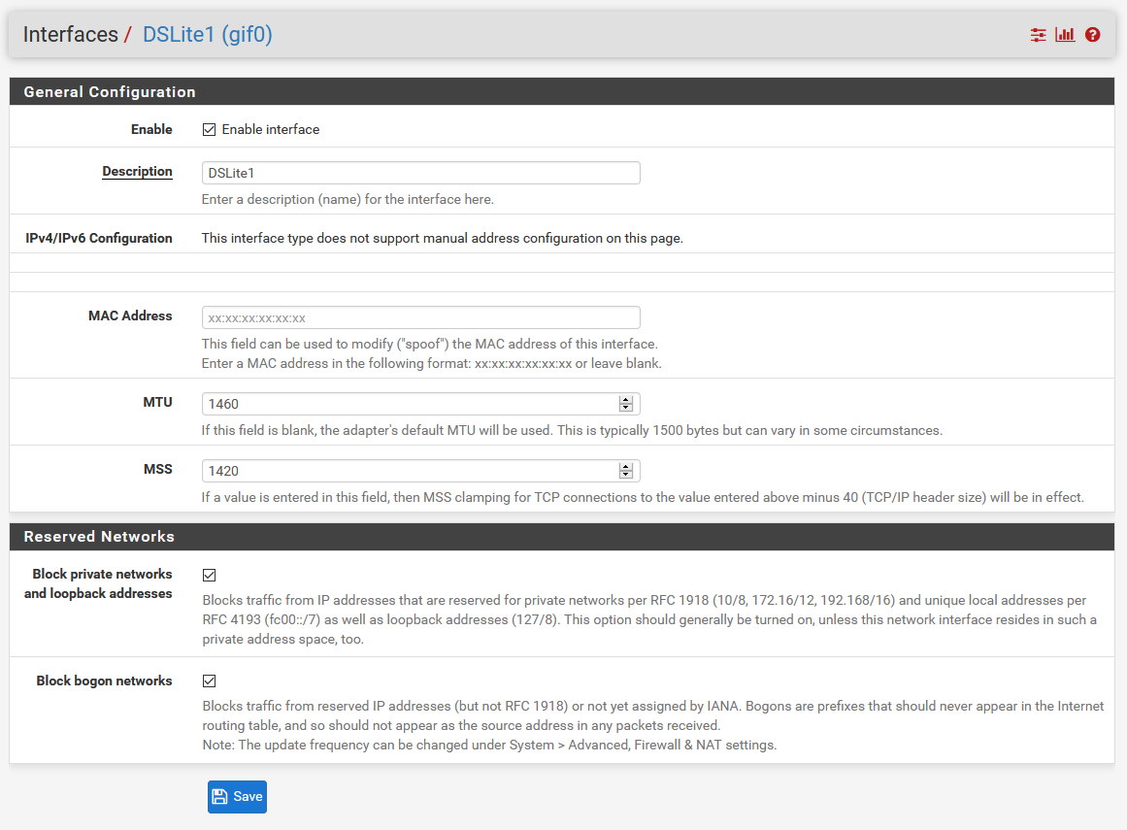Toggle Block bogon networks checkbox
This screenshot has width=1127, height=830.
tap(209, 681)
